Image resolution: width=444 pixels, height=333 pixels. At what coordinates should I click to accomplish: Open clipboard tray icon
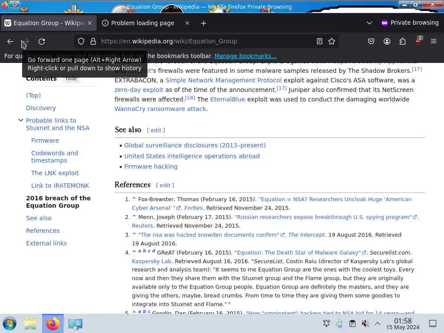(x=352, y=323)
